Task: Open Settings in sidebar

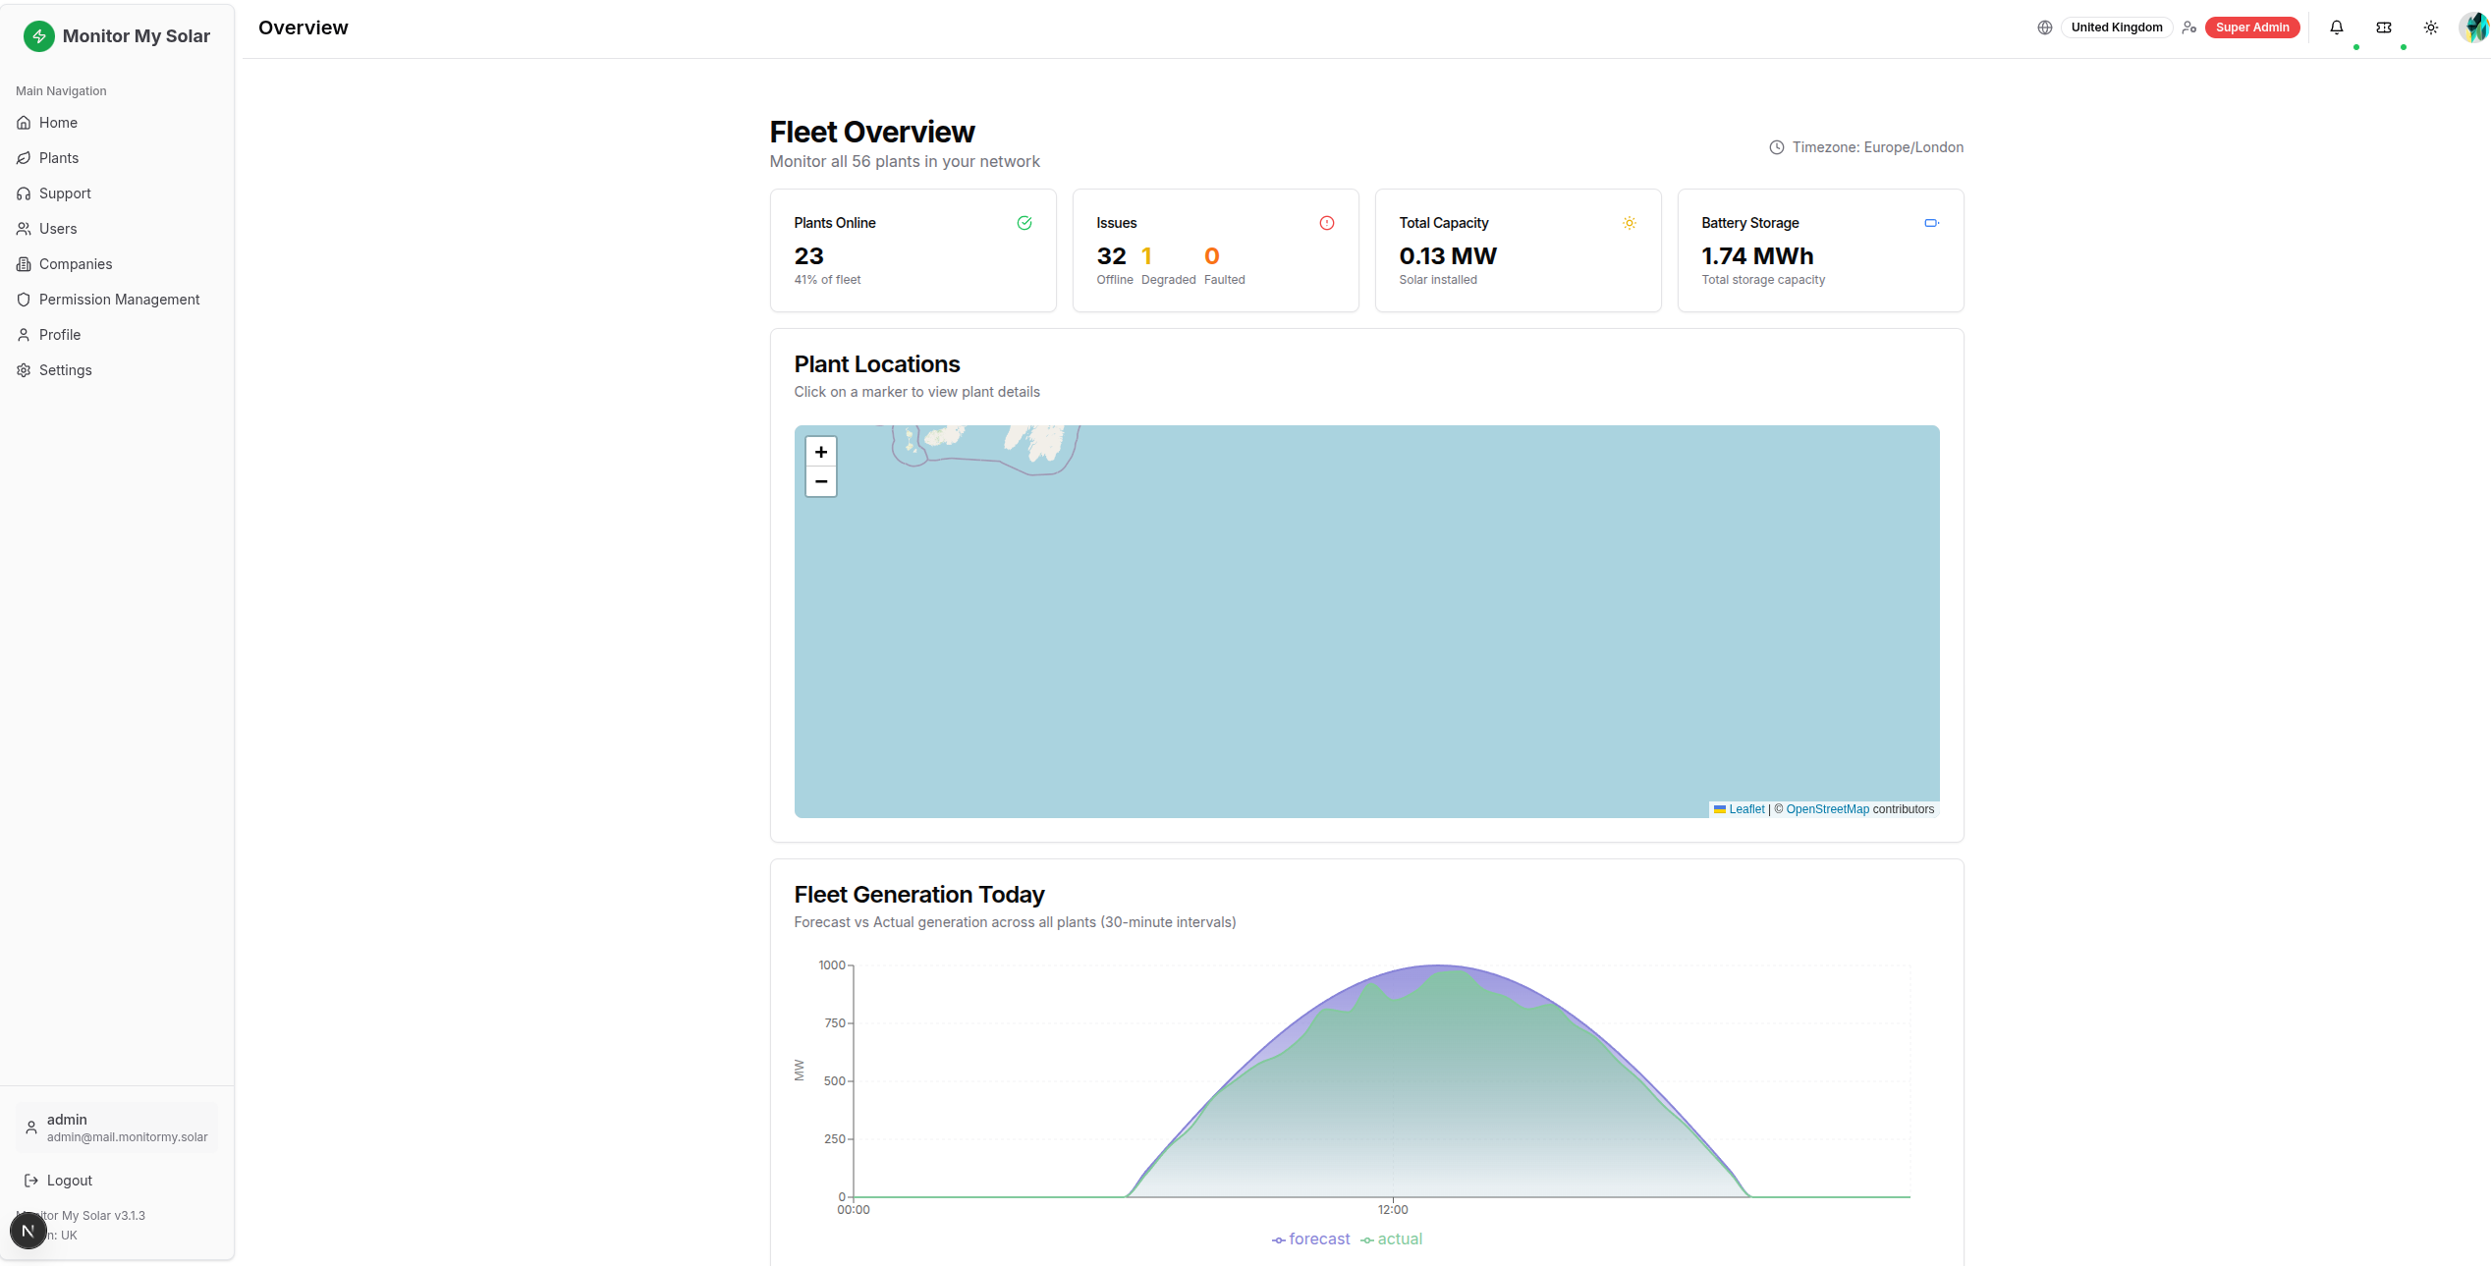Action: pyautogui.click(x=117, y=370)
